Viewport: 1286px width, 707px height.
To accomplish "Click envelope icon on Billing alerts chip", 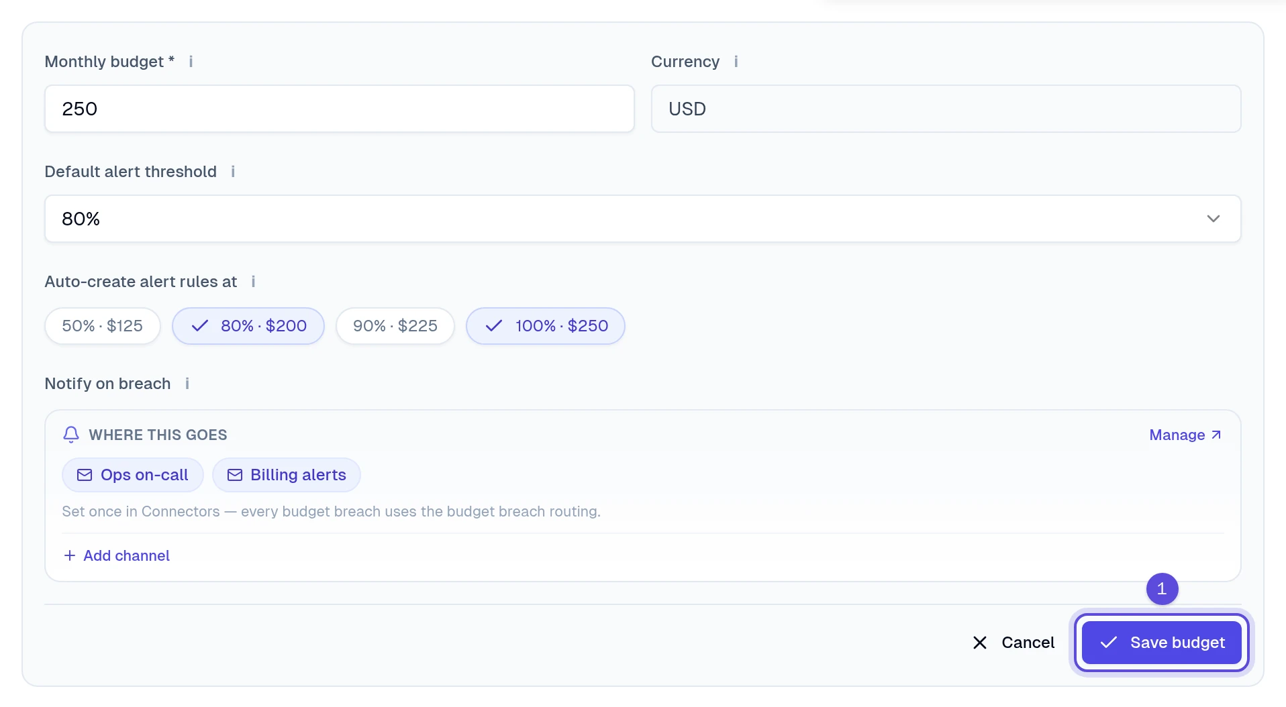I will tap(235, 475).
